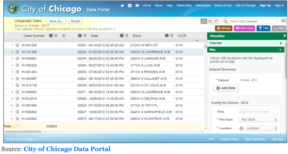288x154 pixels.
Task: Click the City of Chicago Data Portal source link
Action: click(x=67, y=149)
